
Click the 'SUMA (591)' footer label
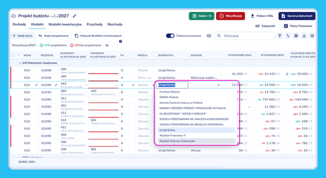pos(27,162)
